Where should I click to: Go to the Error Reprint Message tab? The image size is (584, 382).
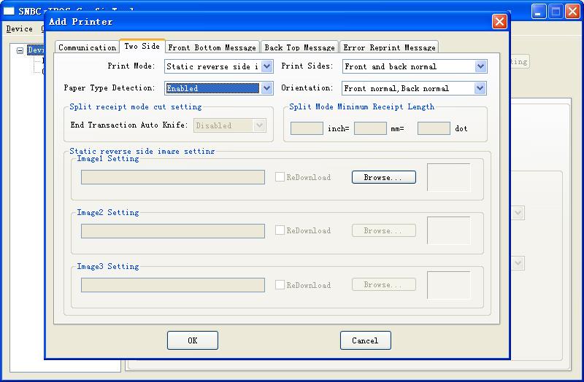[x=389, y=47]
